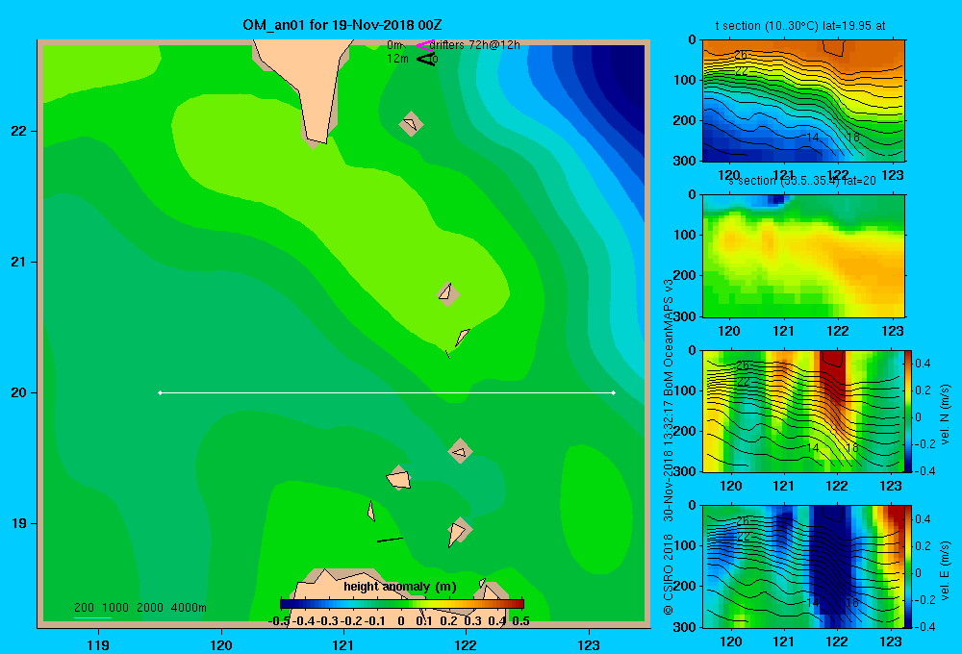The height and width of the screenshot is (654, 962).
Task: Open the northward velocity section panel
Action: point(803,411)
